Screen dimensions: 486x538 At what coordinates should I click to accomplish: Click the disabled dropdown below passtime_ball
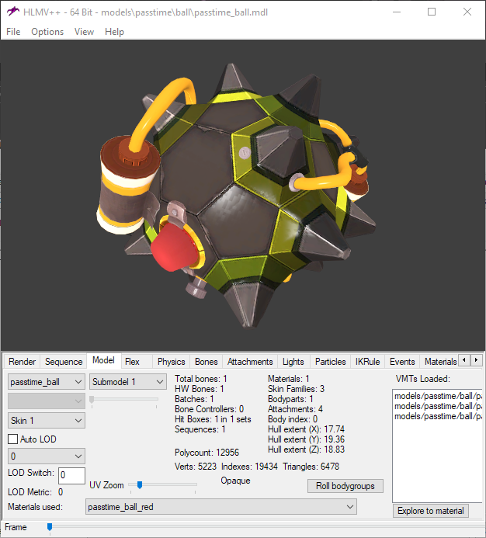(x=47, y=401)
